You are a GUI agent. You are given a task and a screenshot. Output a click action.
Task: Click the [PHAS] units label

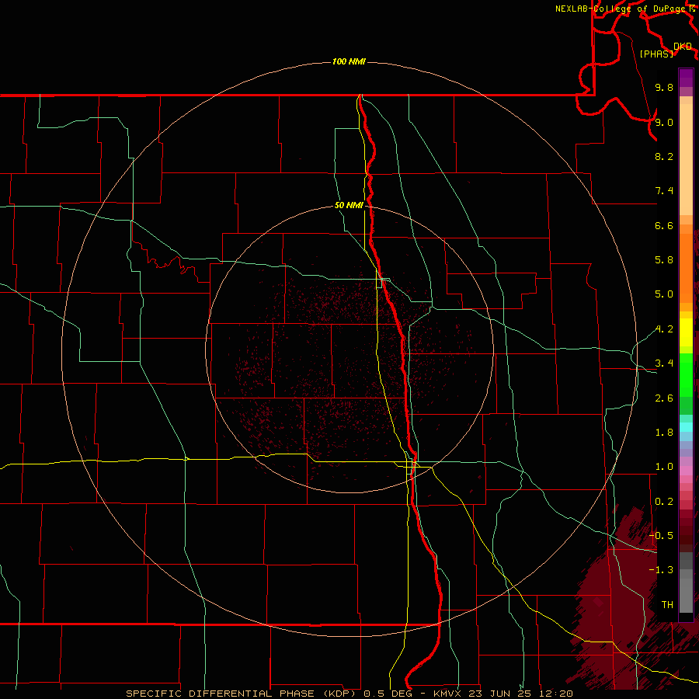coord(656,54)
